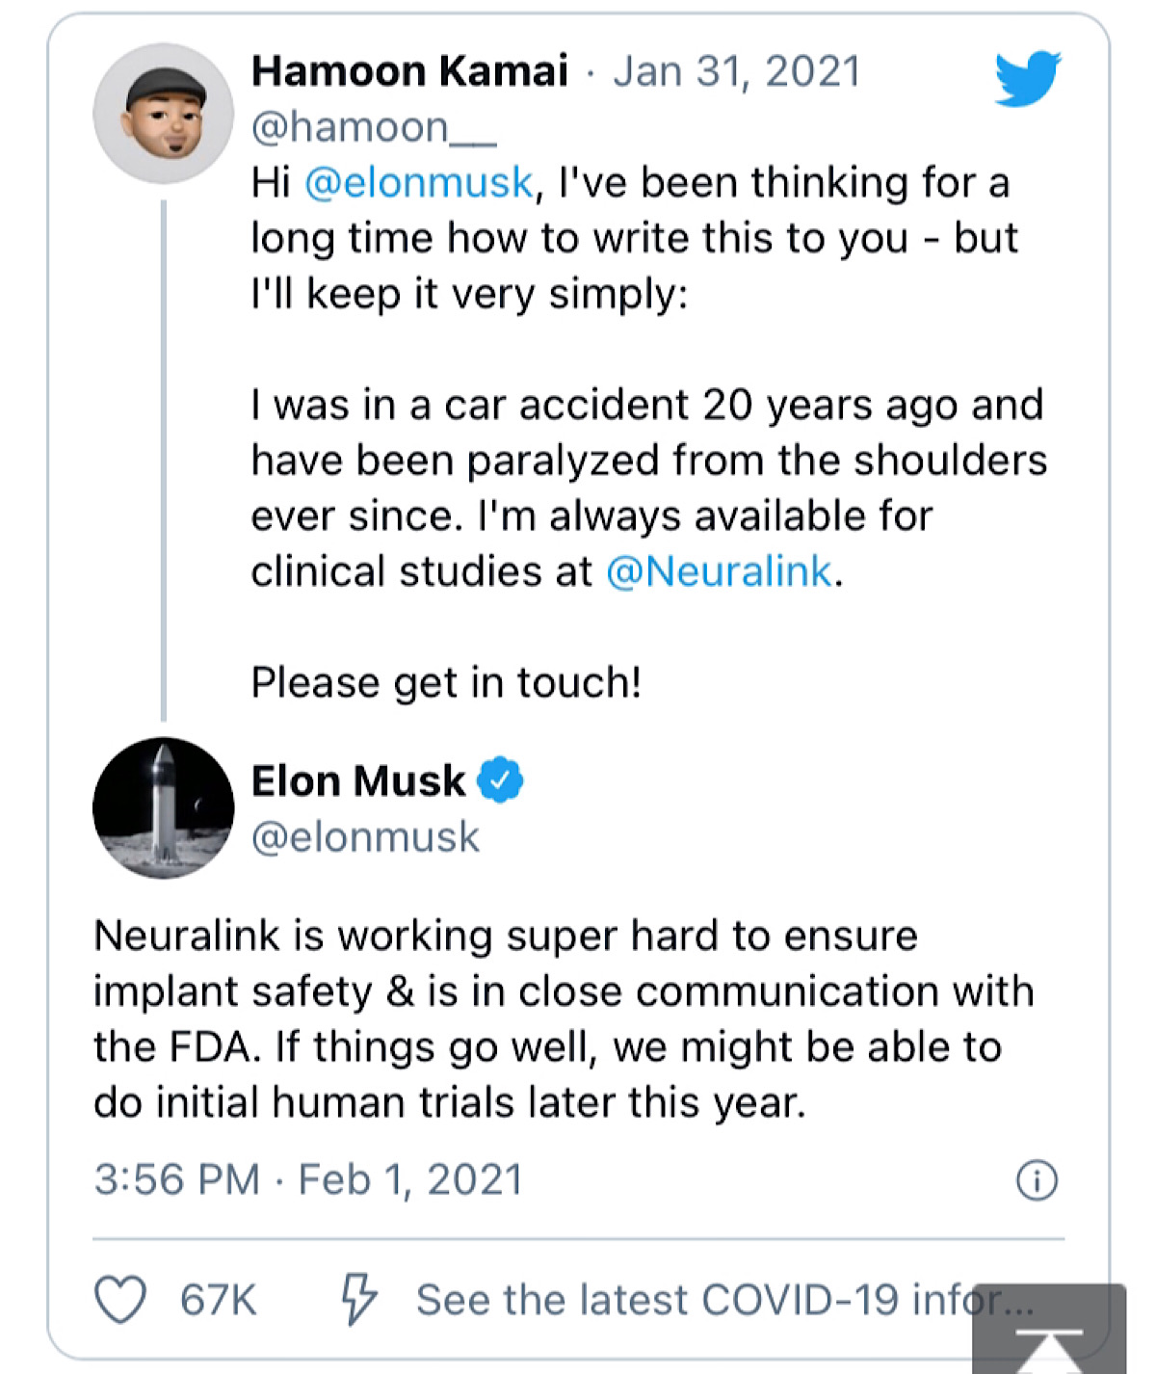The height and width of the screenshot is (1374, 1156).
Task: Follow the @elonmusk mention in the tweet
Action: click(x=419, y=183)
